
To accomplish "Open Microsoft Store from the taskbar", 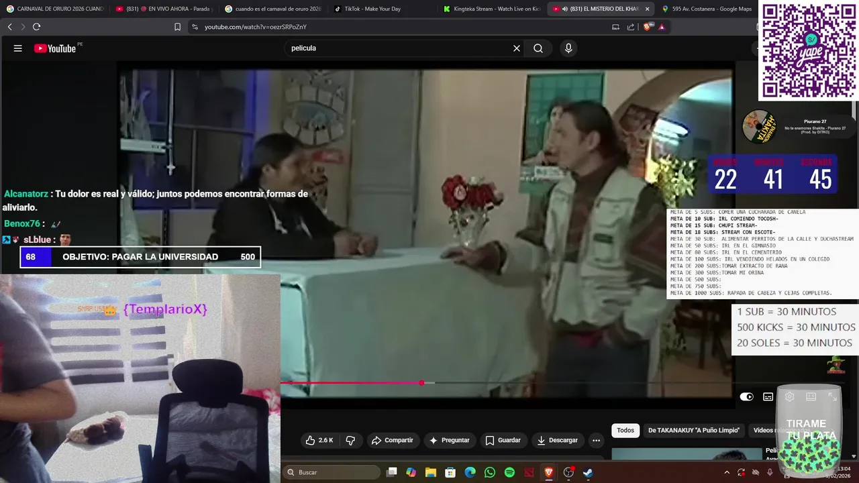I will [x=450, y=472].
